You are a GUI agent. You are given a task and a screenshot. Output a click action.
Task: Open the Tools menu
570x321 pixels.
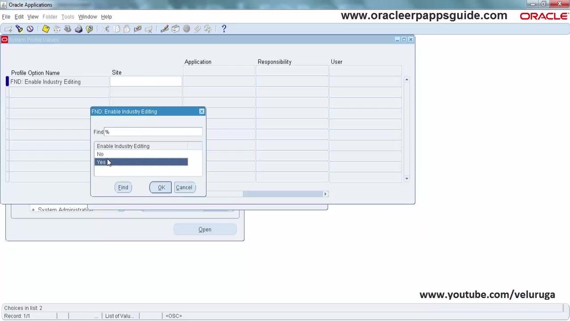(x=68, y=17)
